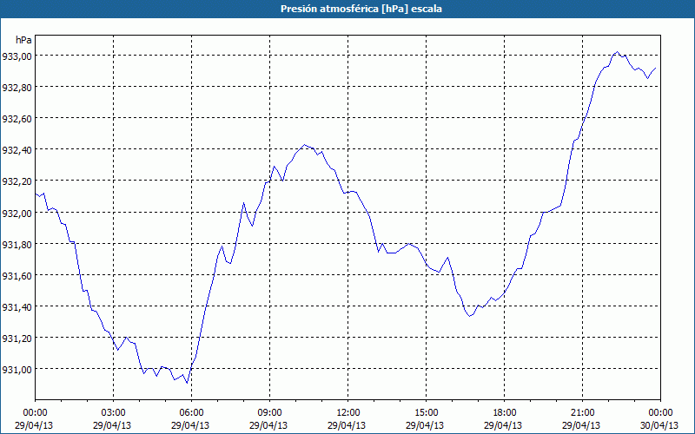Select the 932,40 y-axis label
Image resolution: width=695 pixels, height=434 pixels.
coord(17,149)
